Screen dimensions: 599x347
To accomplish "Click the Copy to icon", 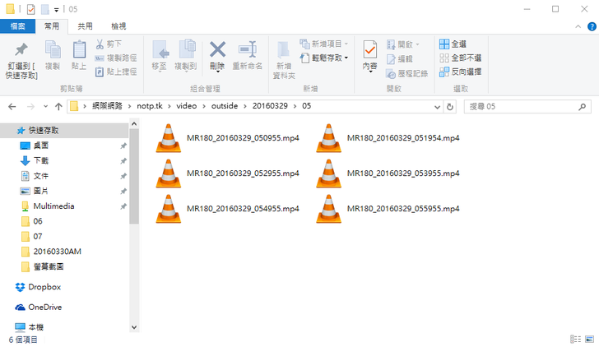I will (x=188, y=49).
